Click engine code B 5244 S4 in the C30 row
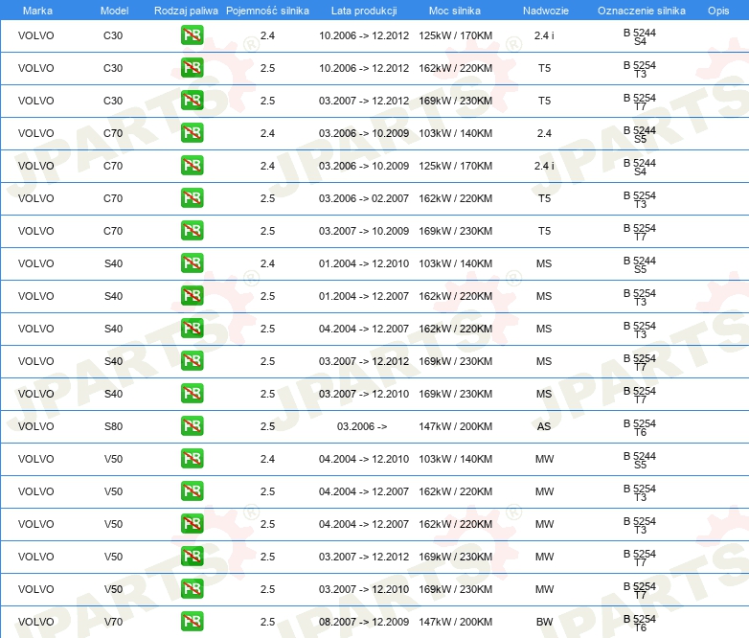The image size is (749, 638). coord(640,36)
